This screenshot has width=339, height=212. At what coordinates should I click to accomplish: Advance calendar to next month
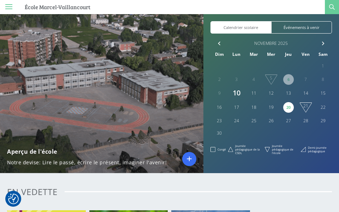coord(323,43)
